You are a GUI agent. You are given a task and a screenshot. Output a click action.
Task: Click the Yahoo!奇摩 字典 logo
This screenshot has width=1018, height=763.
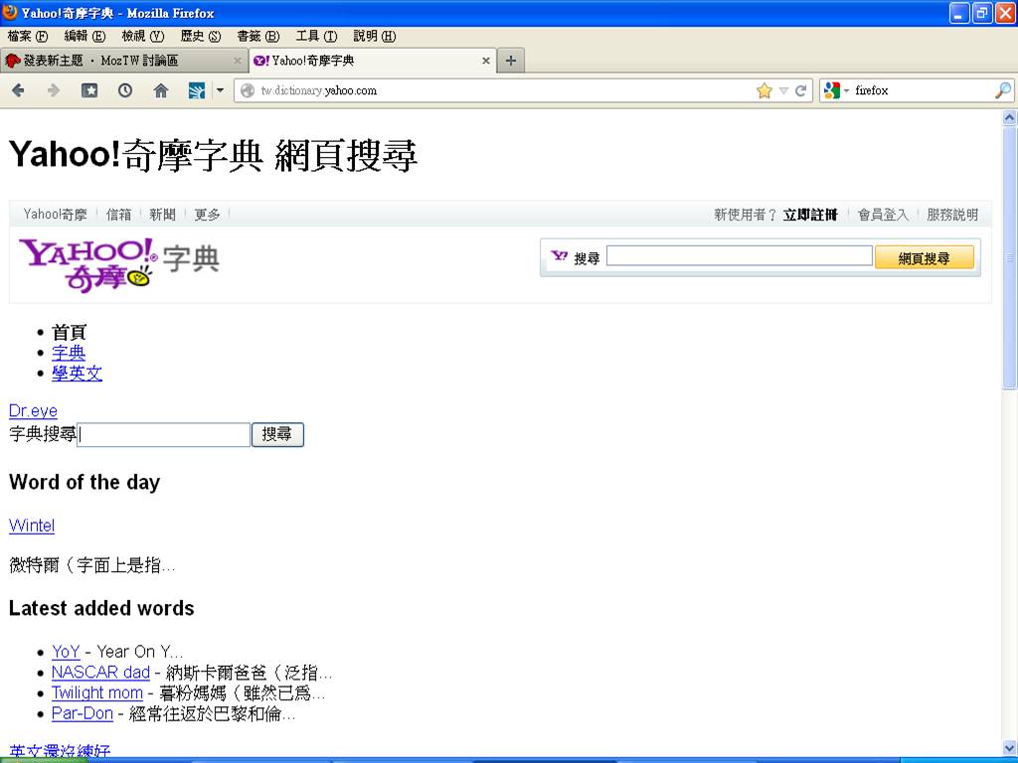coord(119,264)
